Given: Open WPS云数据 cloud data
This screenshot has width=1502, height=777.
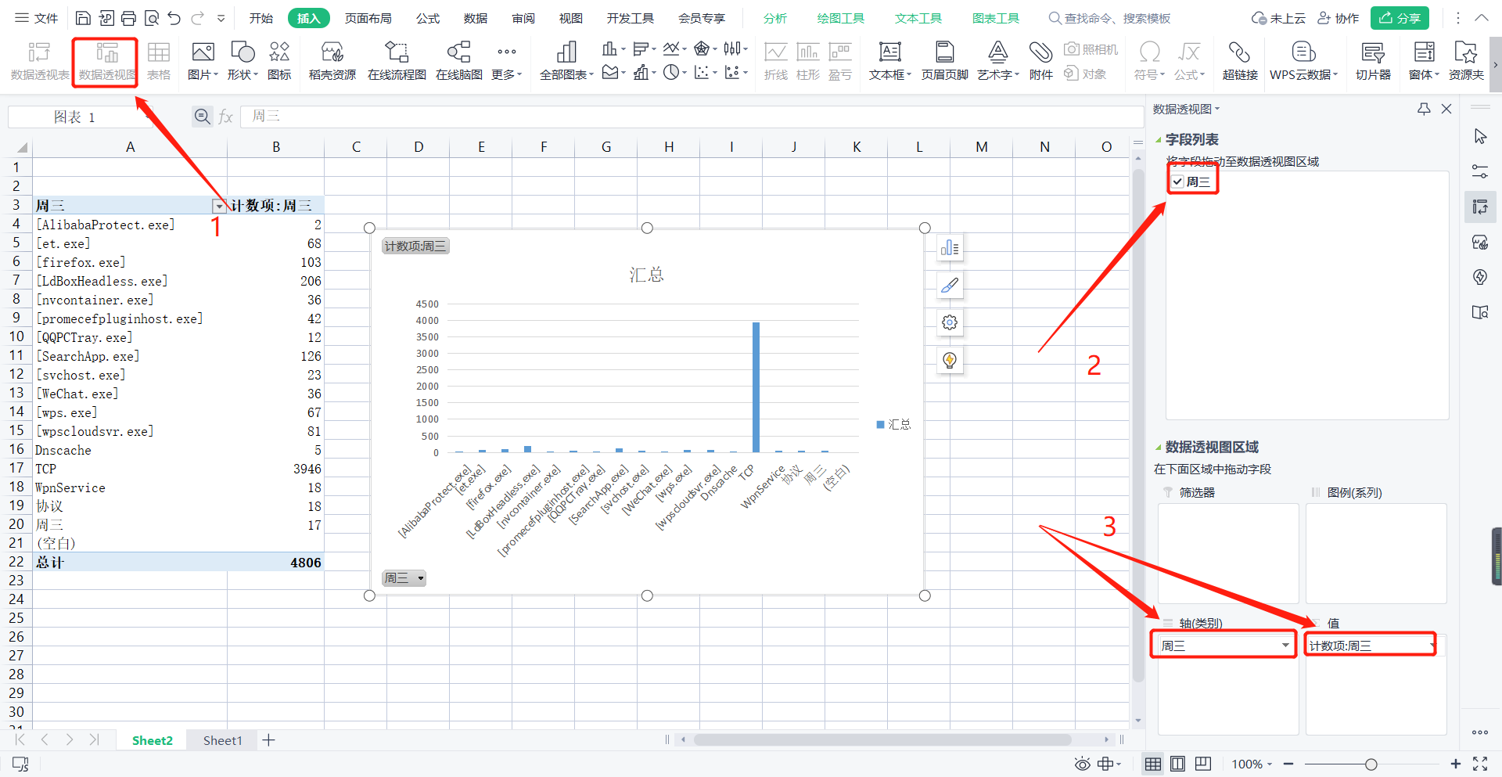Looking at the screenshot, I should [1303, 61].
